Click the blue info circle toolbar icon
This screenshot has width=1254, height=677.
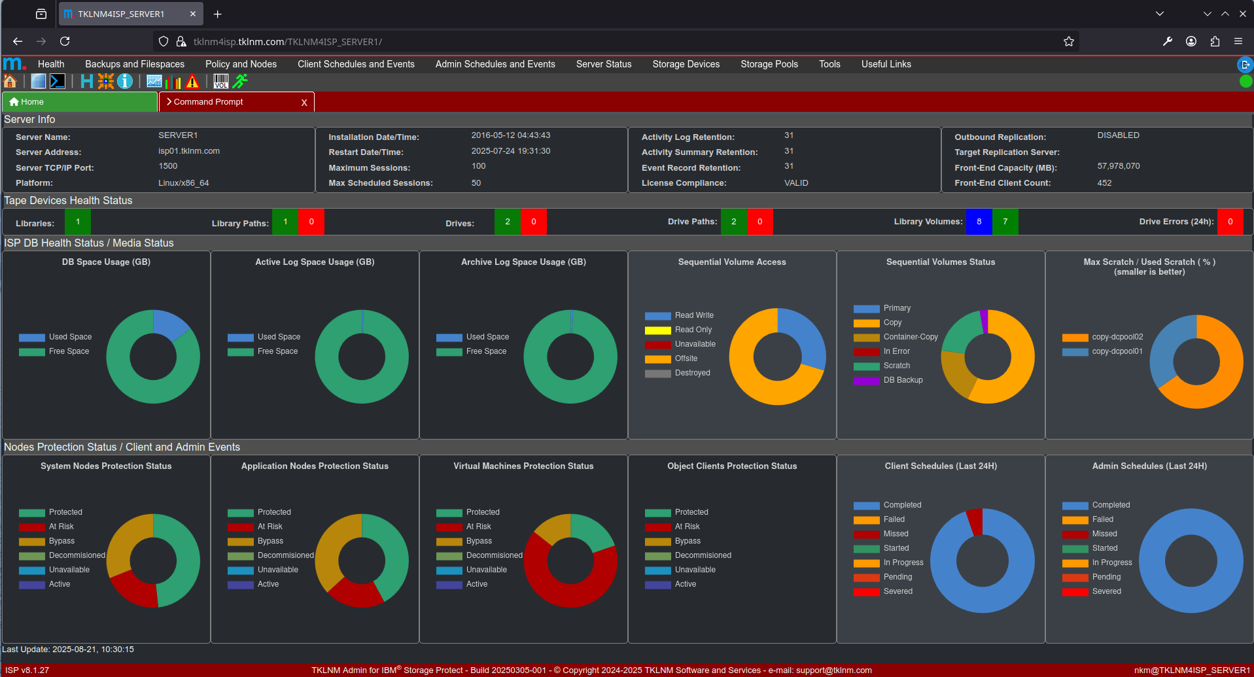pos(125,81)
